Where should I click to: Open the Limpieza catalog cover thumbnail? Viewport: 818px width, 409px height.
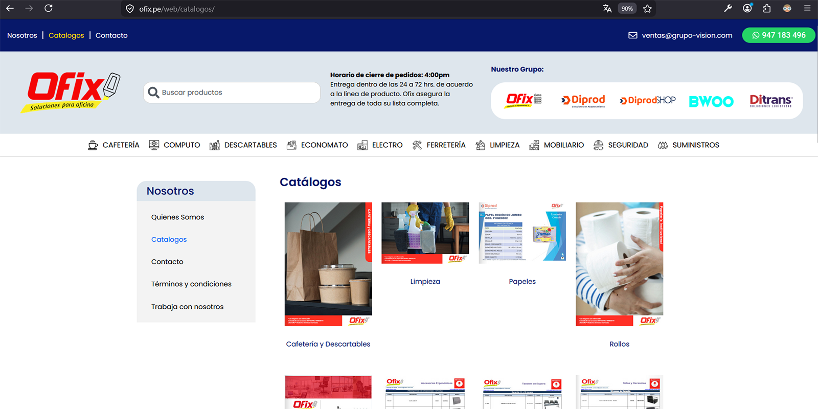425,233
